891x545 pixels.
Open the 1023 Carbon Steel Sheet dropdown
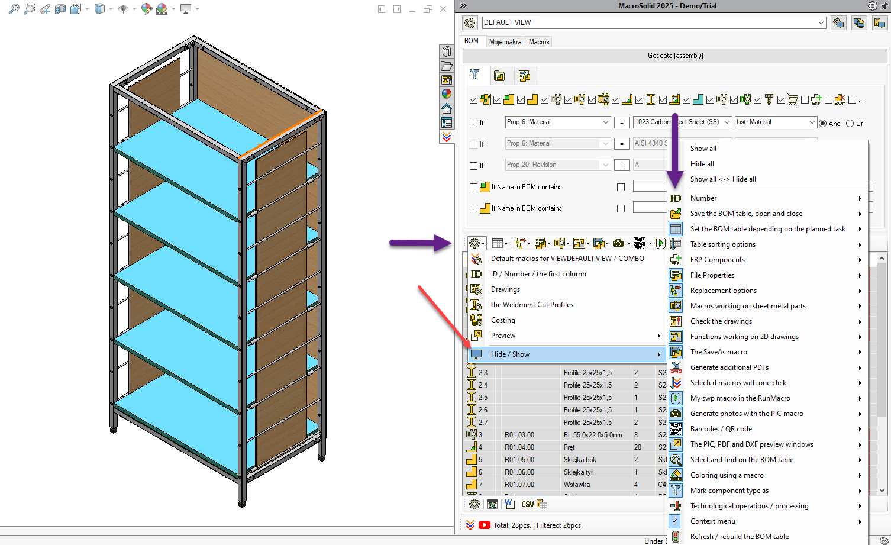pyautogui.click(x=682, y=122)
